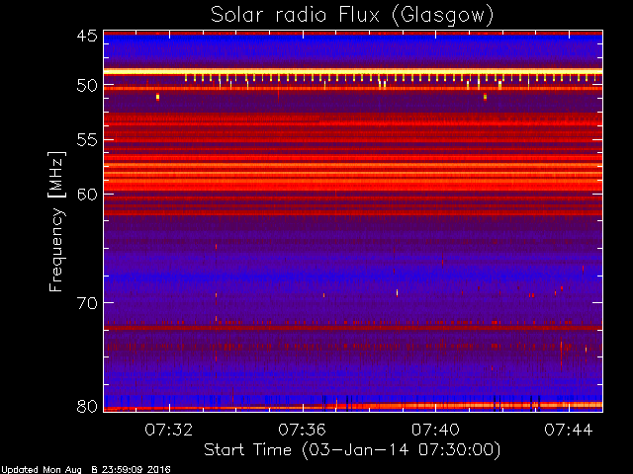The image size is (633, 474).
Task: Click the thin red line near 72 MHz
Action: [x=353, y=328]
